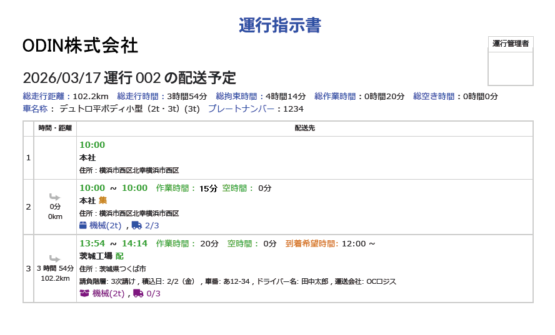Click the 運行指示書 title

[x=279, y=26]
